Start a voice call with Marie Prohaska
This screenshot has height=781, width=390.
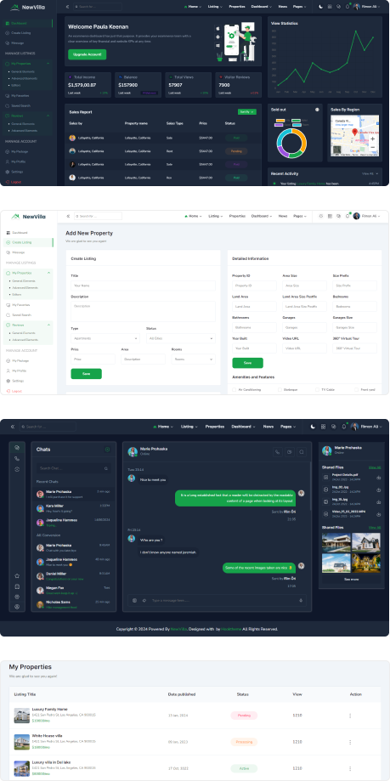[278, 452]
